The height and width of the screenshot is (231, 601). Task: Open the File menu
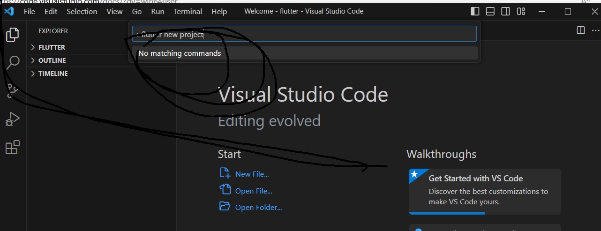pyautogui.click(x=30, y=11)
